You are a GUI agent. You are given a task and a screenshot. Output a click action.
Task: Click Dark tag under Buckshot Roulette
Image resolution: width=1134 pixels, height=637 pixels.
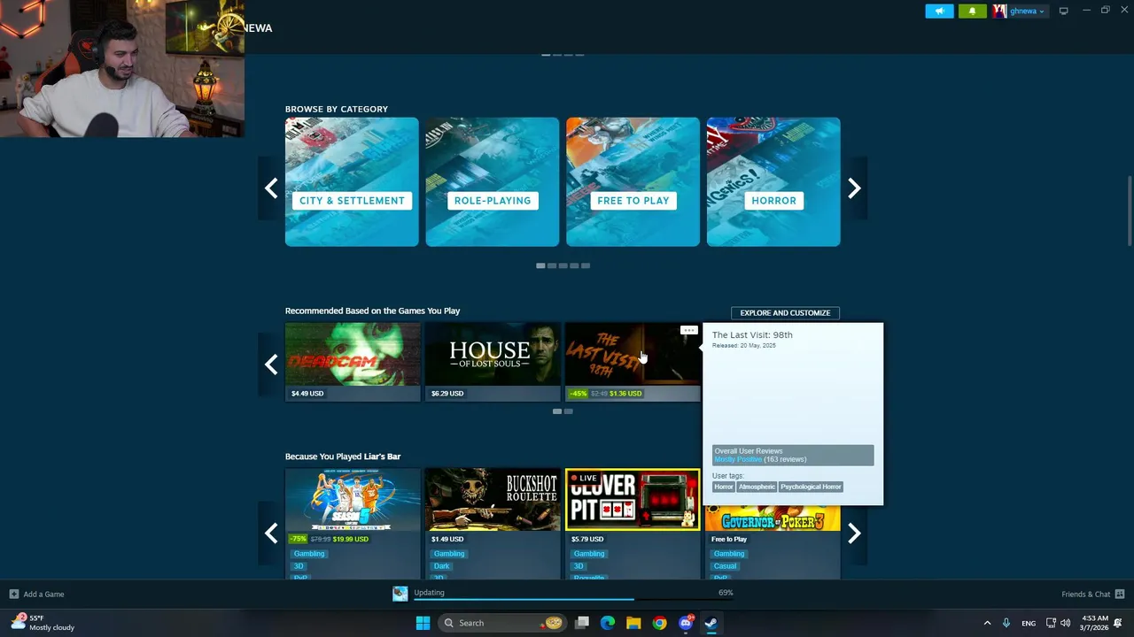[442, 566]
